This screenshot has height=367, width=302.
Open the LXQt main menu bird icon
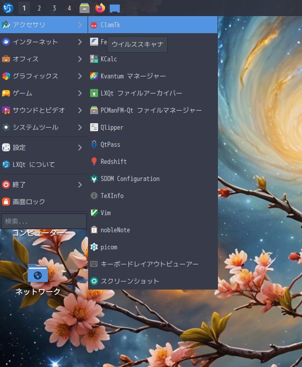pos(8,8)
